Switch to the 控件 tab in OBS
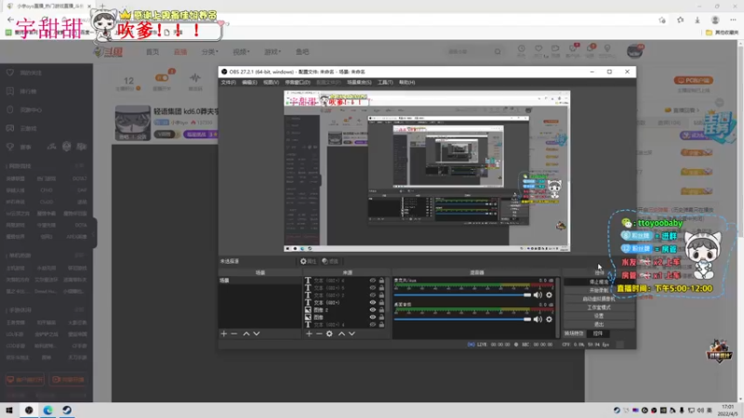This screenshot has height=418, width=744. pos(598,333)
